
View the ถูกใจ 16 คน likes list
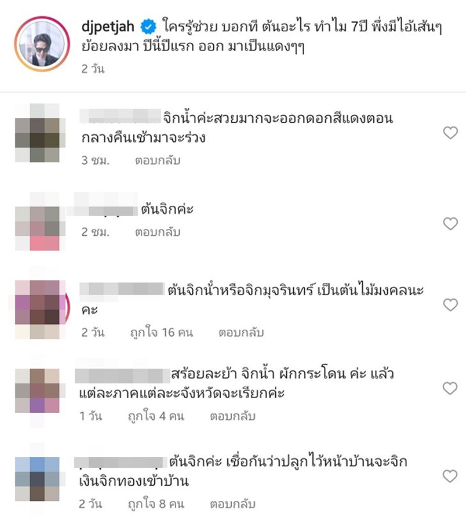(x=161, y=332)
